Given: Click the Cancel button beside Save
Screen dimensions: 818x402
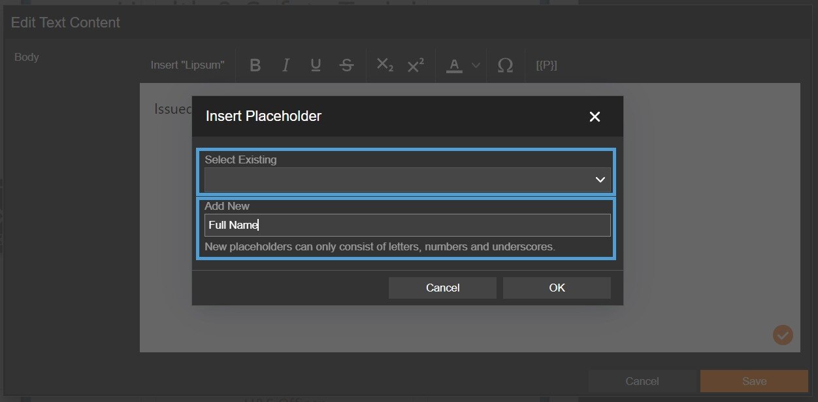Looking at the screenshot, I should pos(642,381).
